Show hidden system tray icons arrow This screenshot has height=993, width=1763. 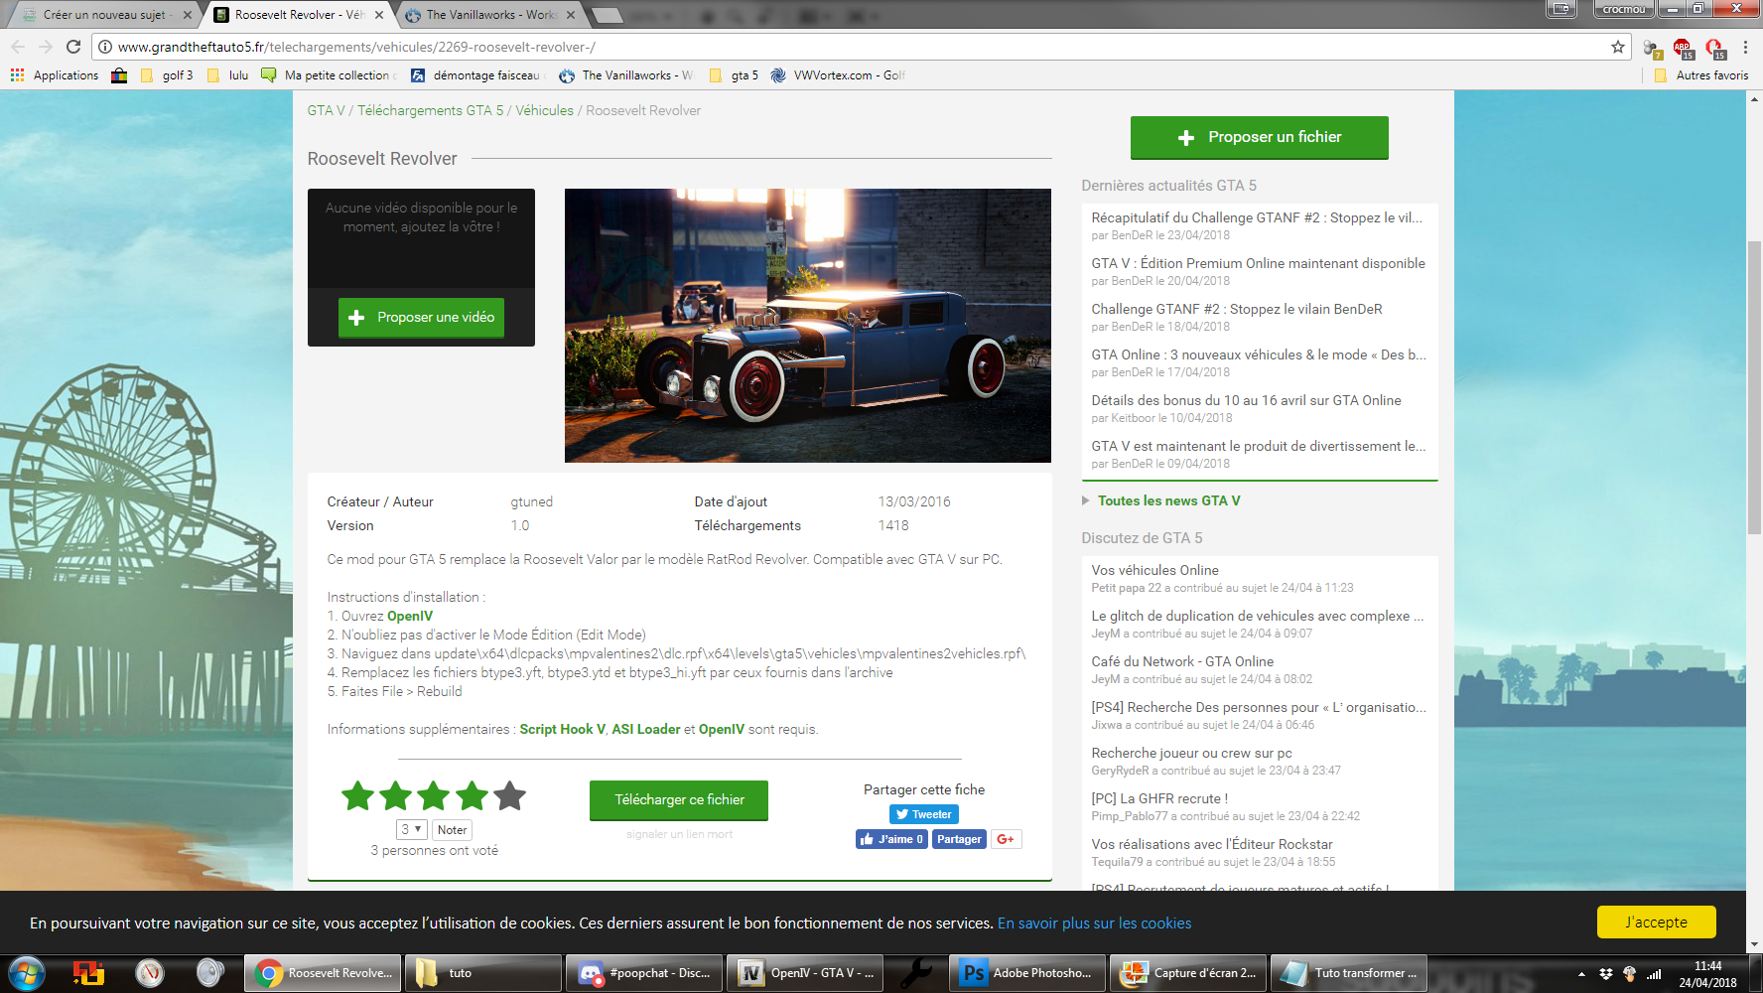pos(1581,974)
